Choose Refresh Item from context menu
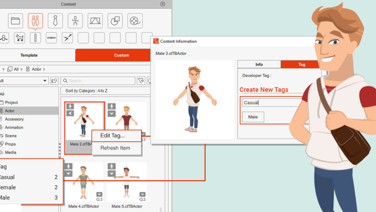Image resolution: width=376 pixels, height=212 pixels. pos(115,148)
